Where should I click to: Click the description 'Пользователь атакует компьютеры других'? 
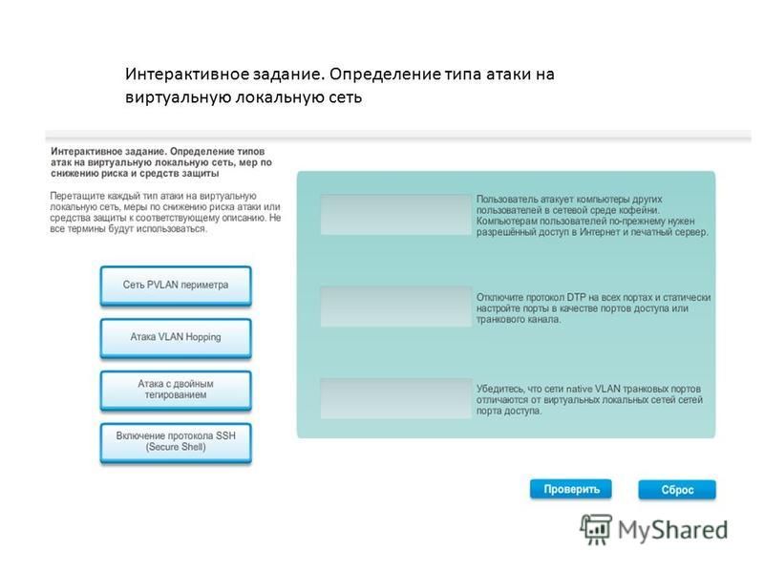click(569, 200)
